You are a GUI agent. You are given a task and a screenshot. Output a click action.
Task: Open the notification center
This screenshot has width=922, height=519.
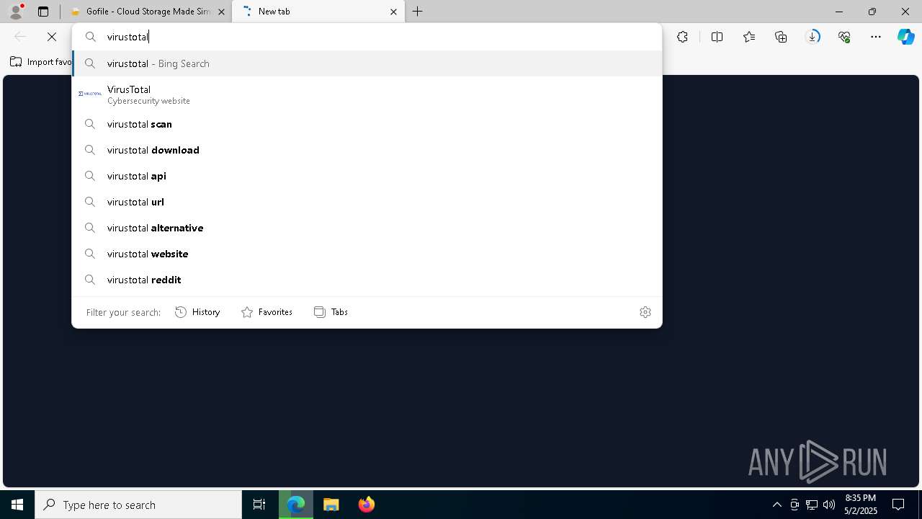click(898, 505)
